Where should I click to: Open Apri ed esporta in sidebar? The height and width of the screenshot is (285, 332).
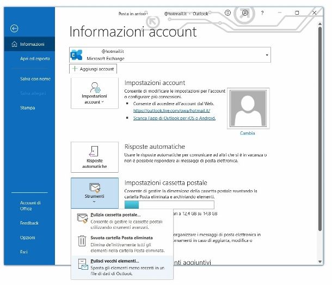coord(35,58)
